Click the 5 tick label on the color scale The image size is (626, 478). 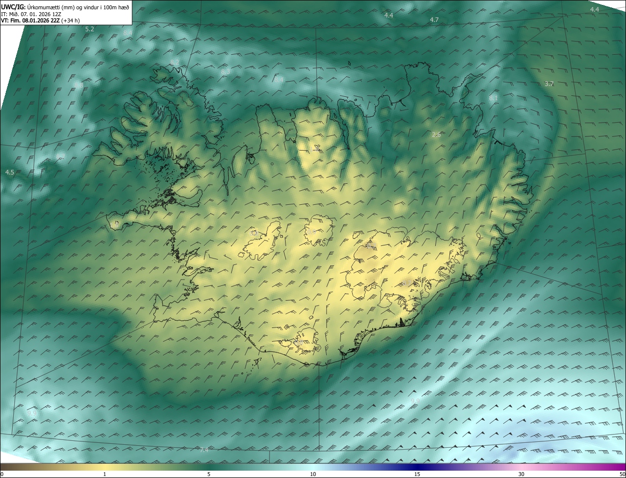209,475
